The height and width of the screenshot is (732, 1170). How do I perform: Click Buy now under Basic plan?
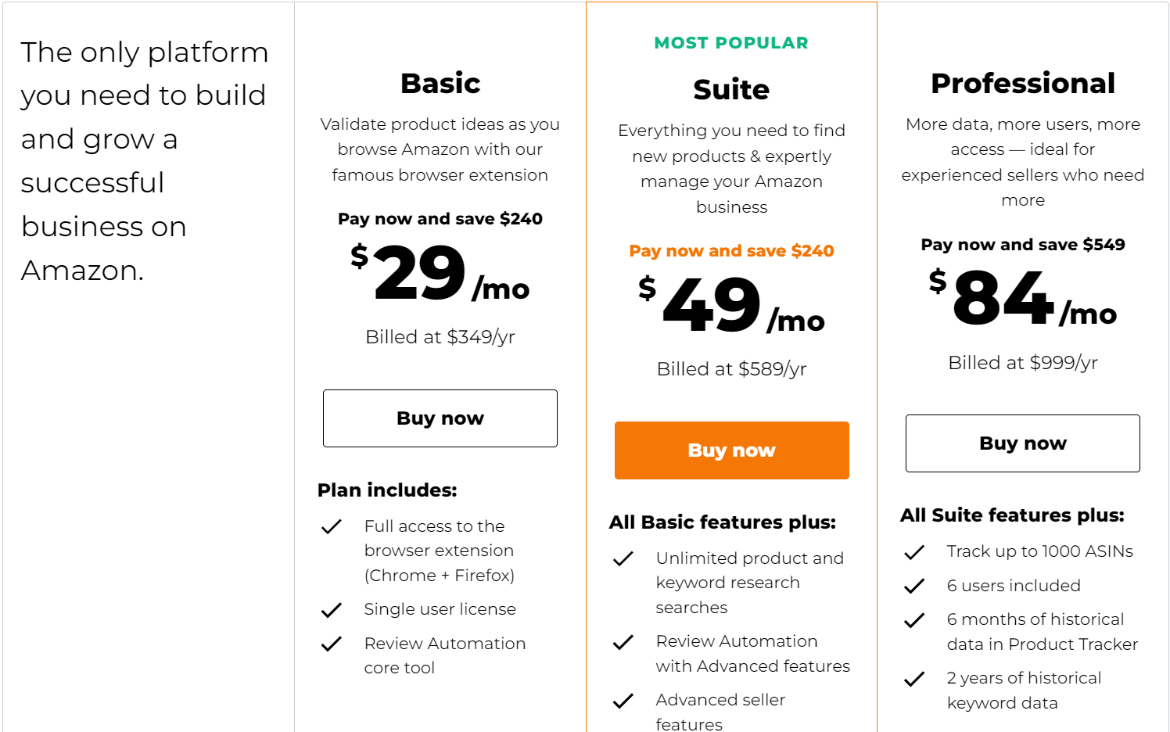tap(440, 418)
